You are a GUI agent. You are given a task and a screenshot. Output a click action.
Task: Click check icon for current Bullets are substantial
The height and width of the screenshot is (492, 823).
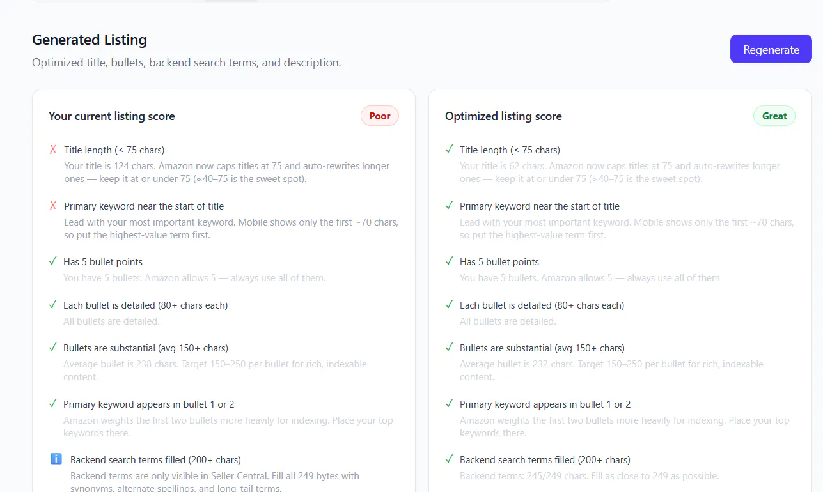(x=53, y=348)
